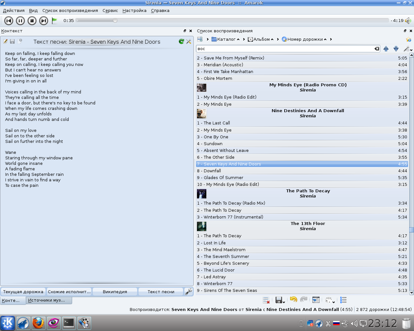414x331 pixels.
Task: Click the playlist scroll down arrow
Action: tap(411, 293)
